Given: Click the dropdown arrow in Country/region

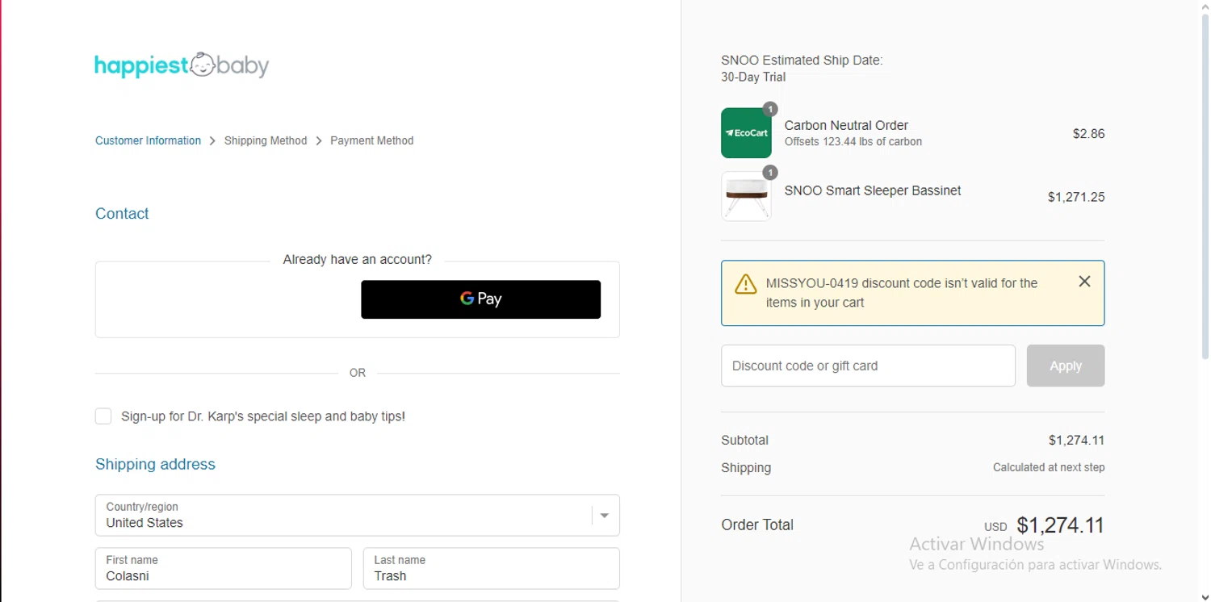Looking at the screenshot, I should coord(604,516).
